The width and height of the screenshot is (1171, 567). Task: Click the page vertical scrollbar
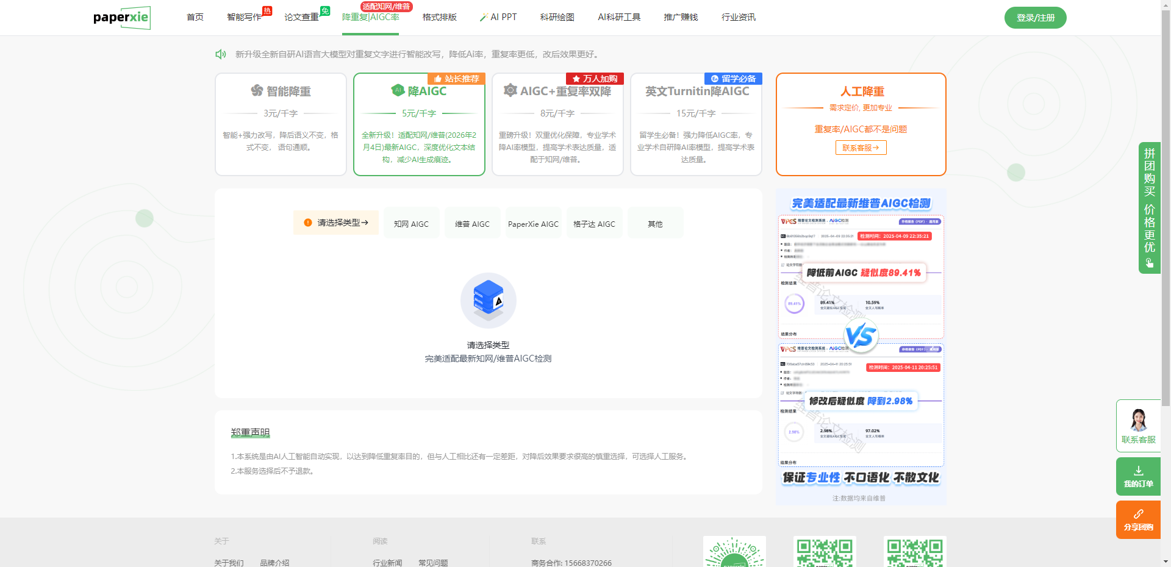click(x=1166, y=207)
